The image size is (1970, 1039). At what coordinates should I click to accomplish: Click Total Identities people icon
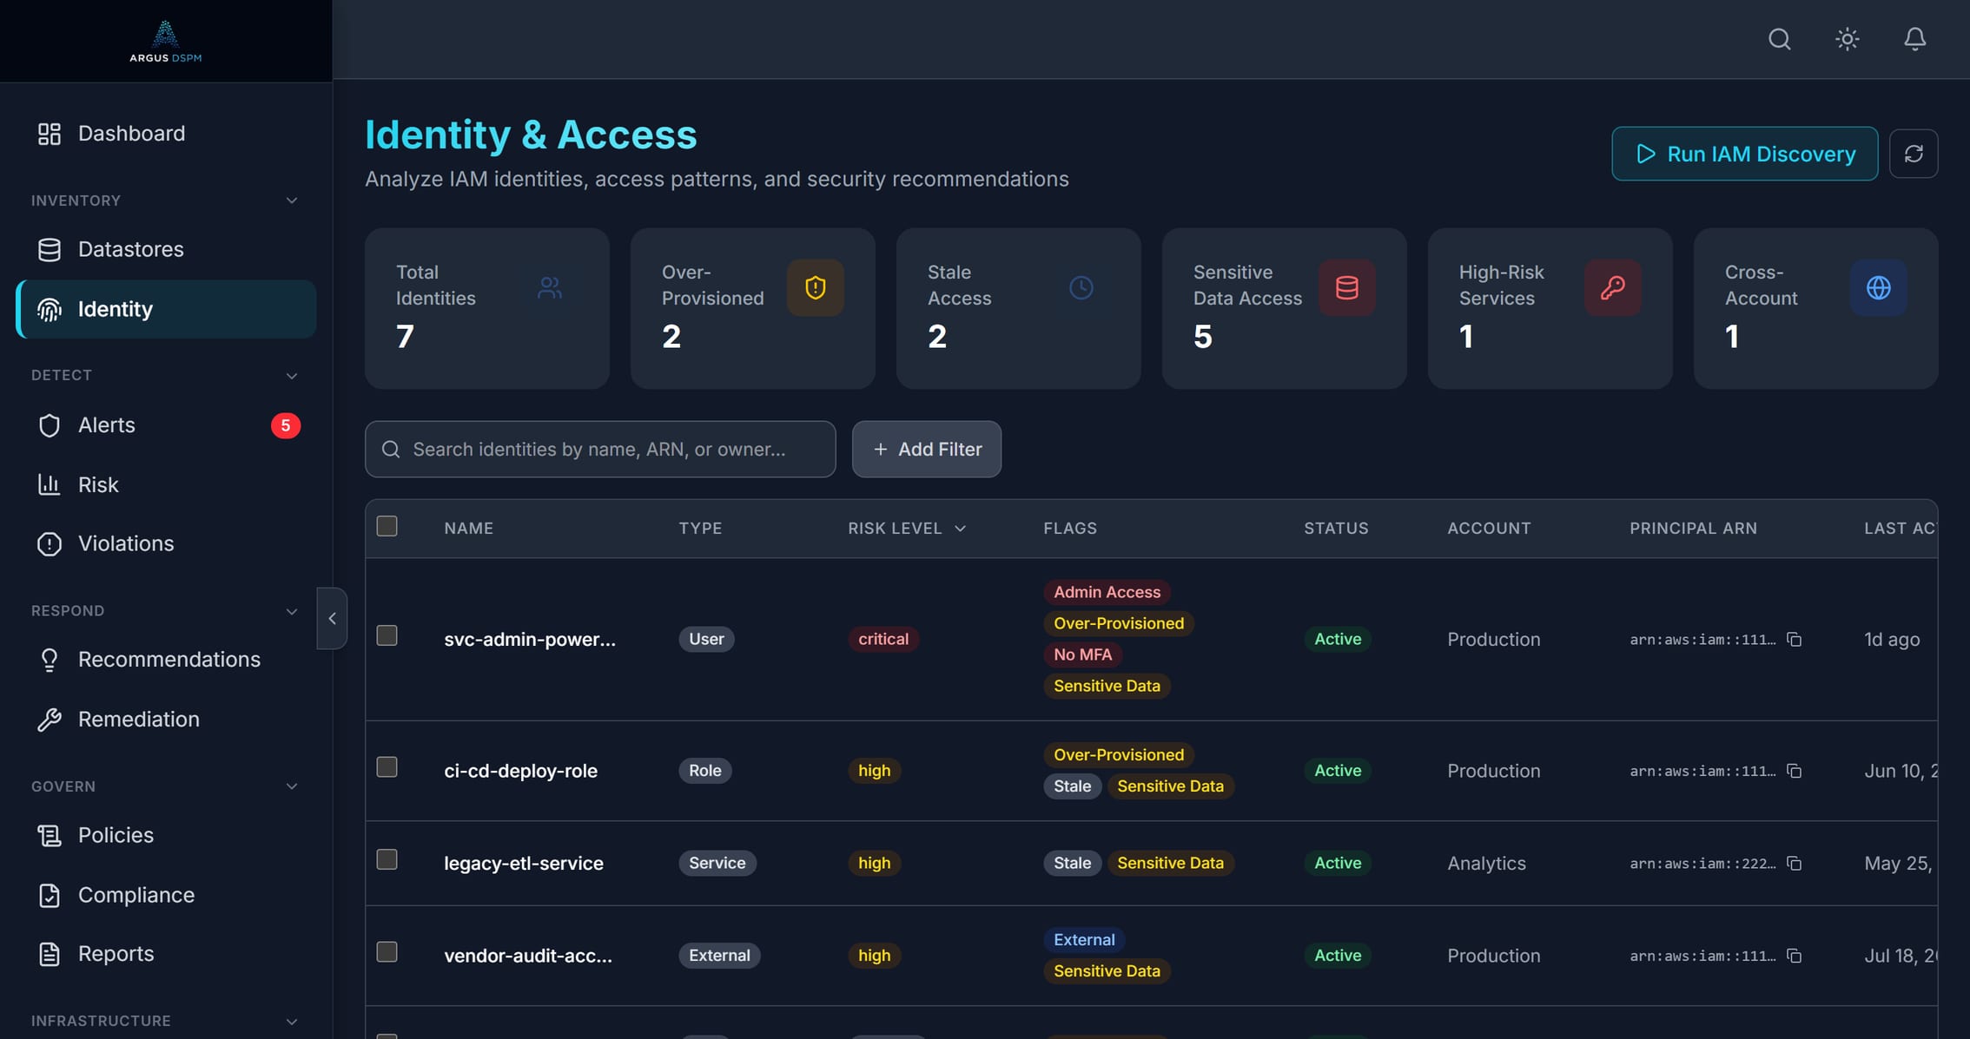pyautogui.click(x=550, y=287)
